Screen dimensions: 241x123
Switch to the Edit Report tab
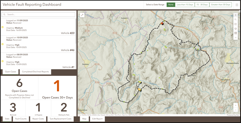97,119
